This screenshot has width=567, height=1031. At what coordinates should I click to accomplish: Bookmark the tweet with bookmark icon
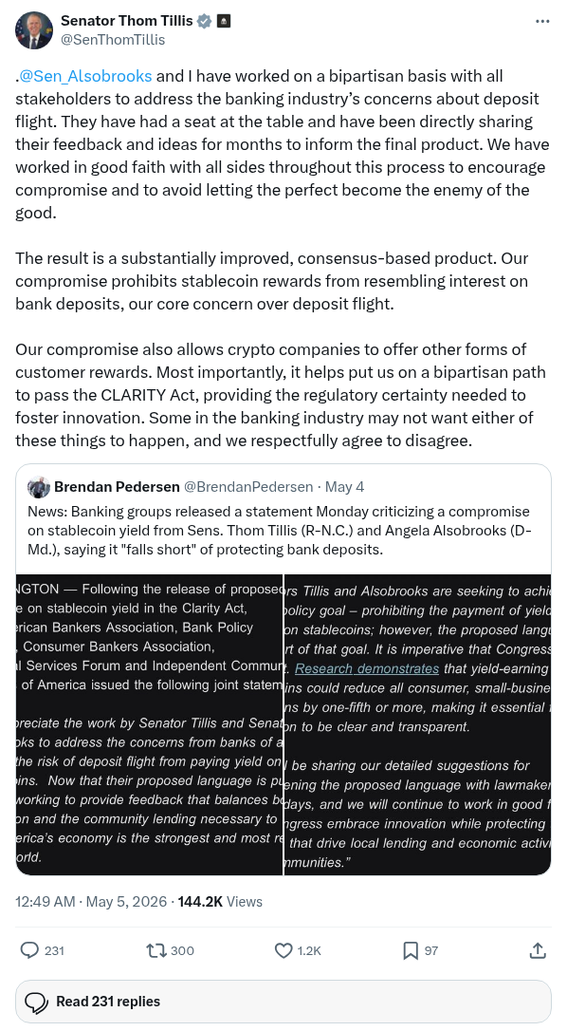[x=411, y=950]
